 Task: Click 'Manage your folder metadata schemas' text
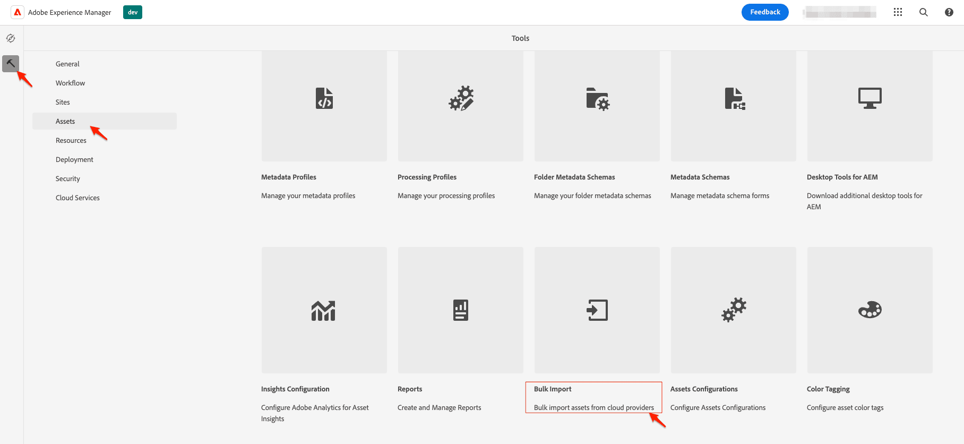tap(592, 195)
